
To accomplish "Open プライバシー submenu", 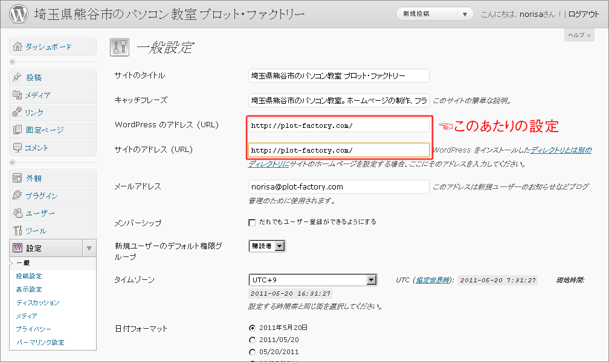I will (33, 329).
